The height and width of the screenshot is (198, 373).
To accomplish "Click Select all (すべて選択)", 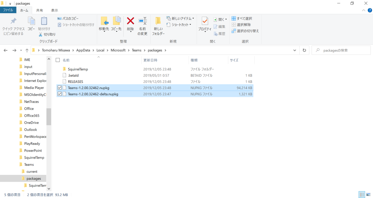I will pos(242,19).
